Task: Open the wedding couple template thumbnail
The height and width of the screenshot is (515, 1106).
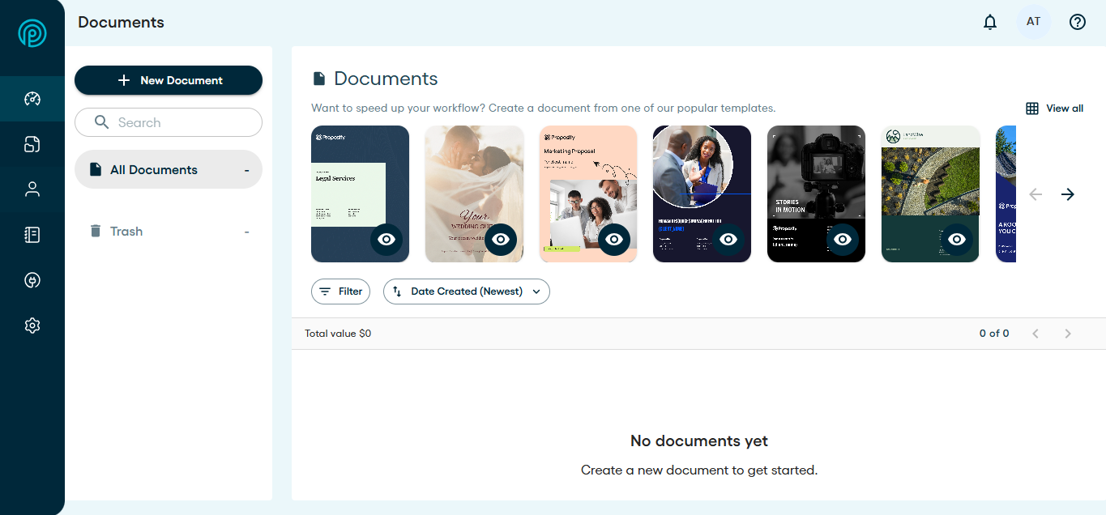Action: (474, 194)
